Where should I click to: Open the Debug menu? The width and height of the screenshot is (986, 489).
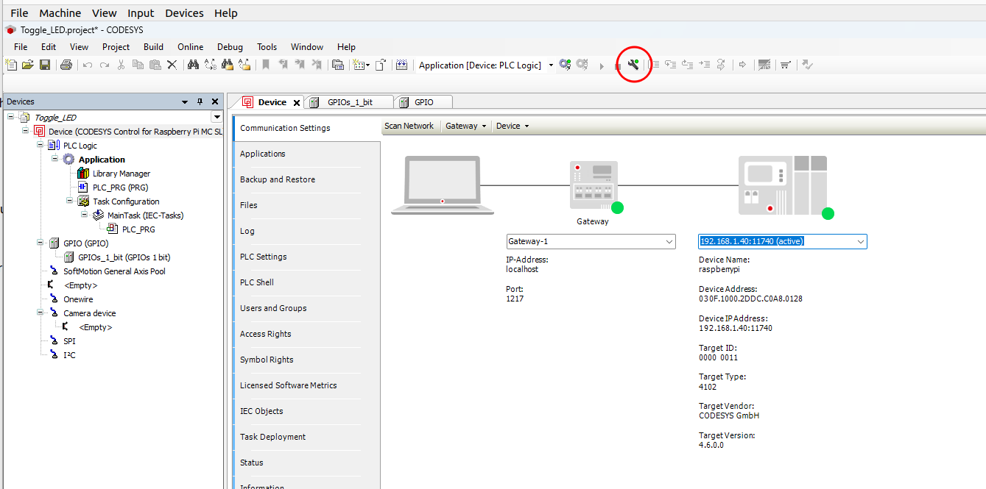click(x=230, y=46)
